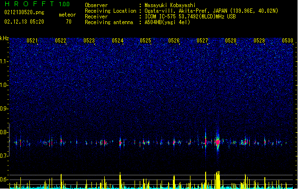Click the large red meteor echo after 0527

[217, 142]
